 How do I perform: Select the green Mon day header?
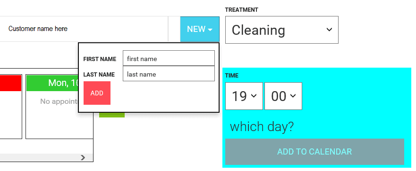tap(52, 83)
